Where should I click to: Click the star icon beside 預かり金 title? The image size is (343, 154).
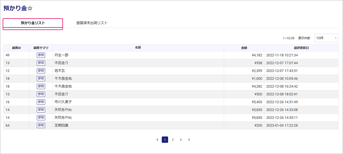[x=30, y=8]
